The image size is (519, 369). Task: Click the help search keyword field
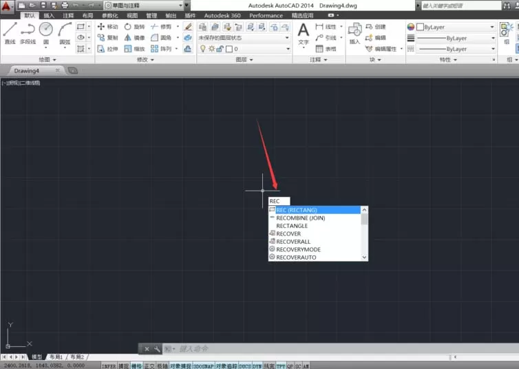tap(460, 6)
